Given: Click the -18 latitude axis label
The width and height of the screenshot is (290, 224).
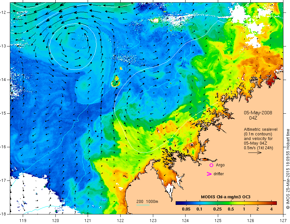Looking at the screenshot, I should (4, 214).
